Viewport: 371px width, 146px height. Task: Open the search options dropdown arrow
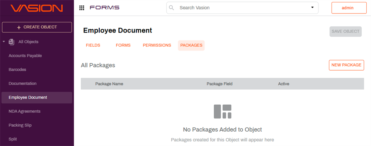pyautogui.click(x=312, y=8)
